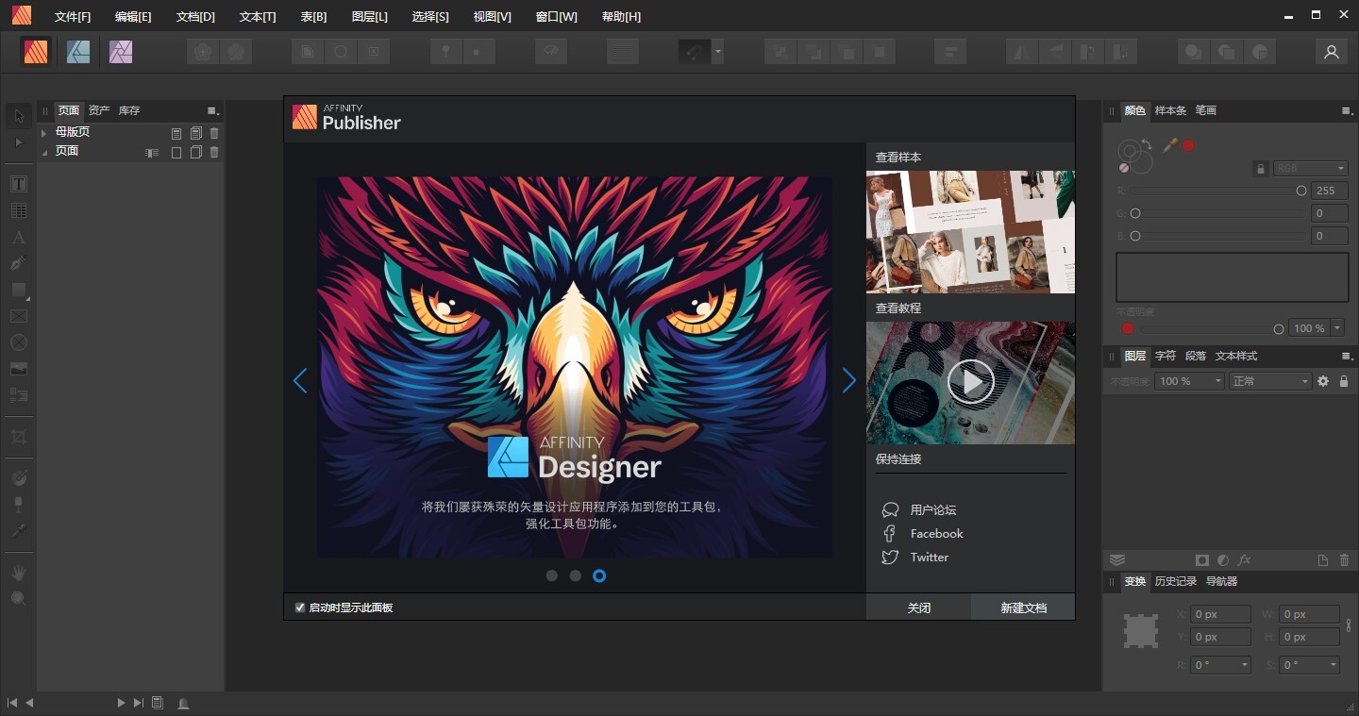Switch to the Designer Persona icon

tap(78, 52)
